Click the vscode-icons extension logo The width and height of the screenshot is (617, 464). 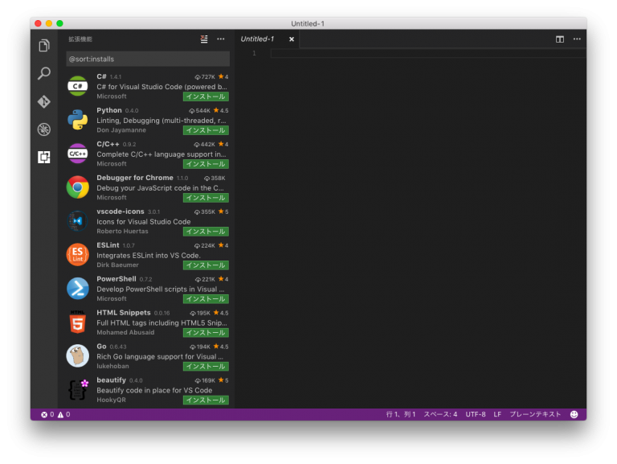tap(77, 221)
